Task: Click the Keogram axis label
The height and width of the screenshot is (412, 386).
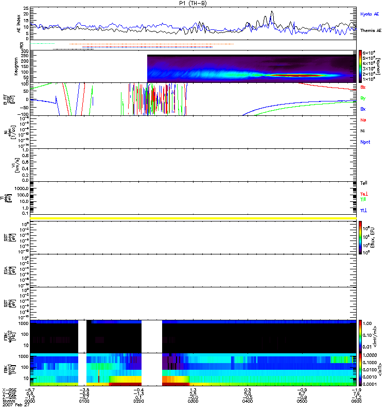Action: tap(16, 66)
